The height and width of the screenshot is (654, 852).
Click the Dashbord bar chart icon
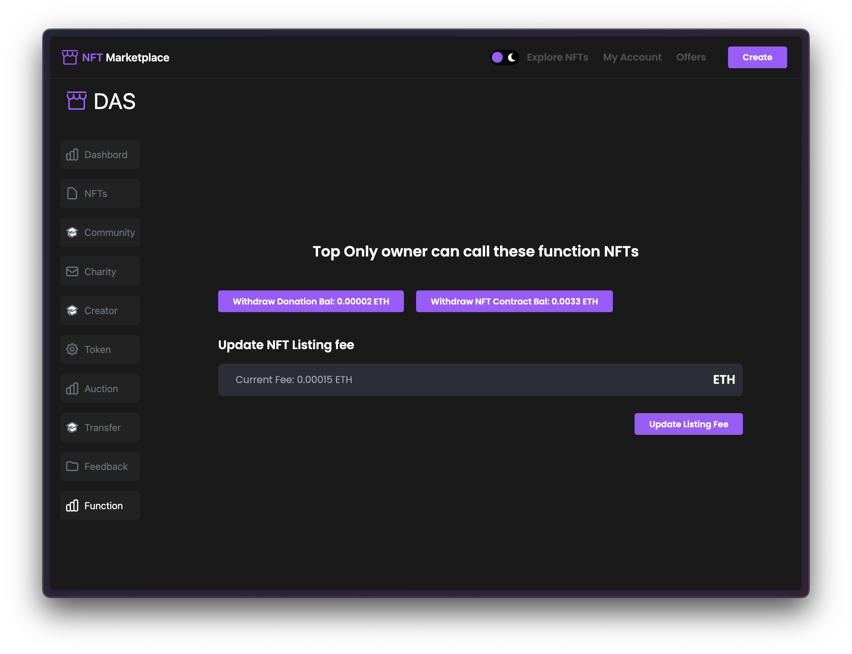coord(72,155)
